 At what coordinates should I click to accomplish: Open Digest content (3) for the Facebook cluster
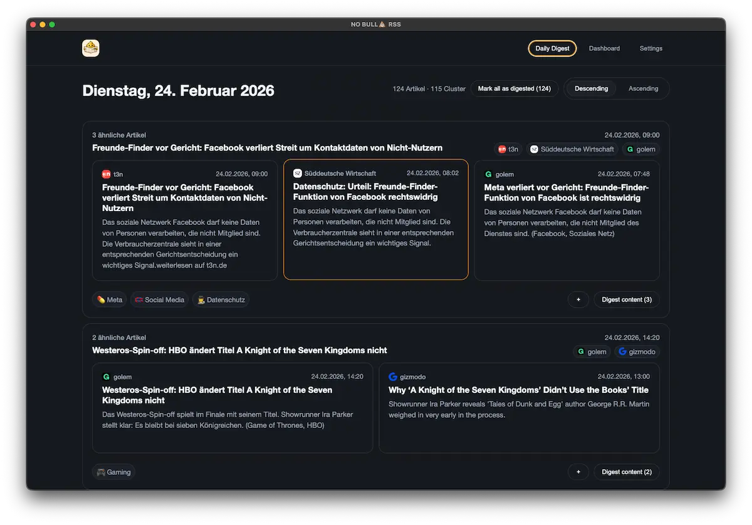pyautogui.click(x=626, y=299)
